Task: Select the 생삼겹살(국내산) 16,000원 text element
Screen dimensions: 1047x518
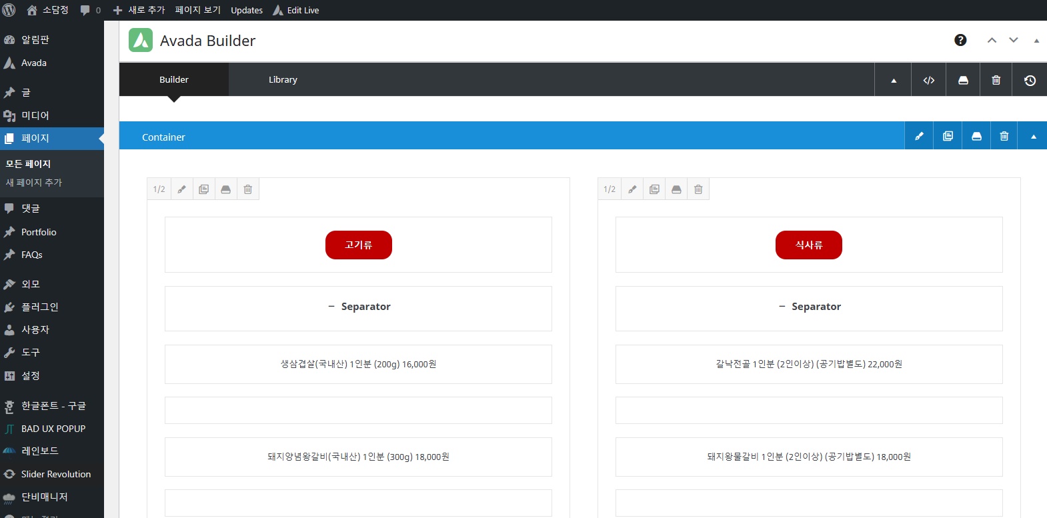Action: (x=358, y=364)
